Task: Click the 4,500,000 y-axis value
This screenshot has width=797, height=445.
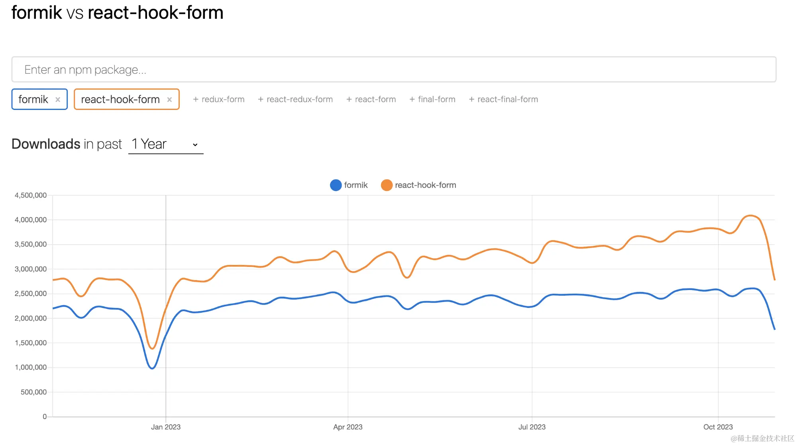Action: [31, 195]
